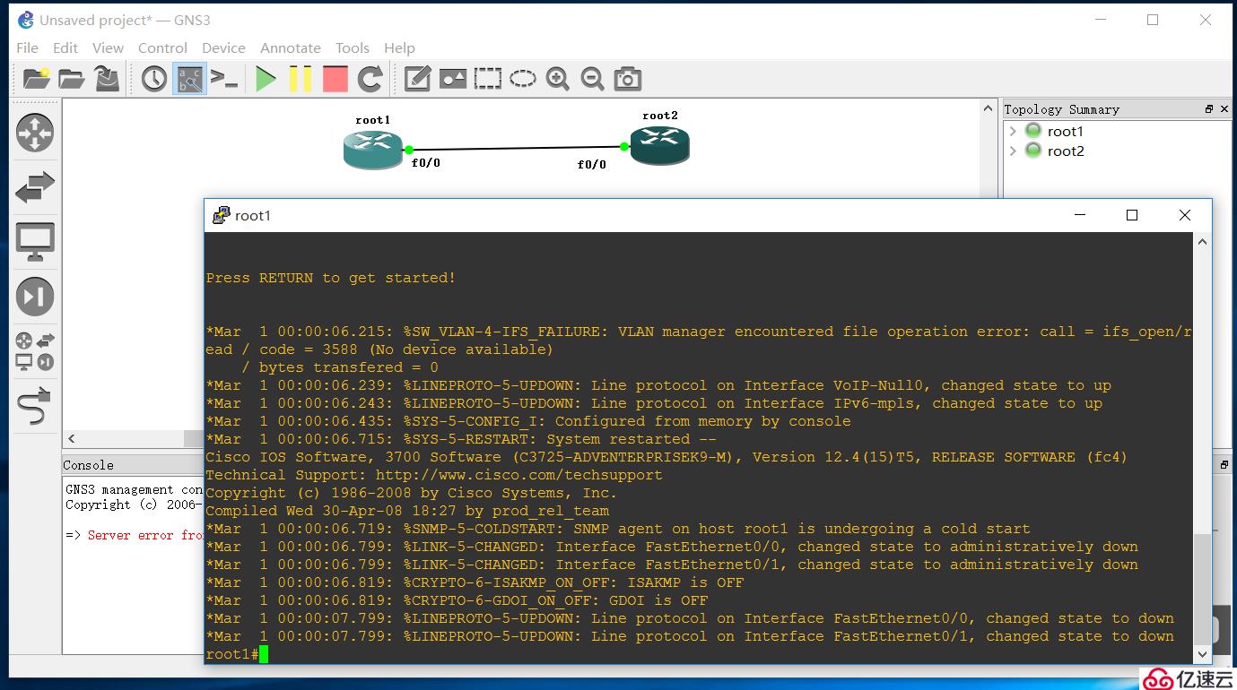Click 'Press RETURN to get started!' text
The height and width of the screenshot is (690, 1237).
coord(331,278)
